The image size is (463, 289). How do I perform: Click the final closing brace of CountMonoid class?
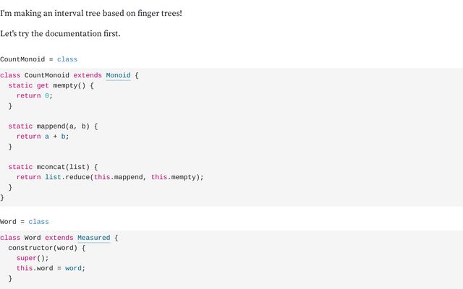pyautogui.click(x=2, y=197)
